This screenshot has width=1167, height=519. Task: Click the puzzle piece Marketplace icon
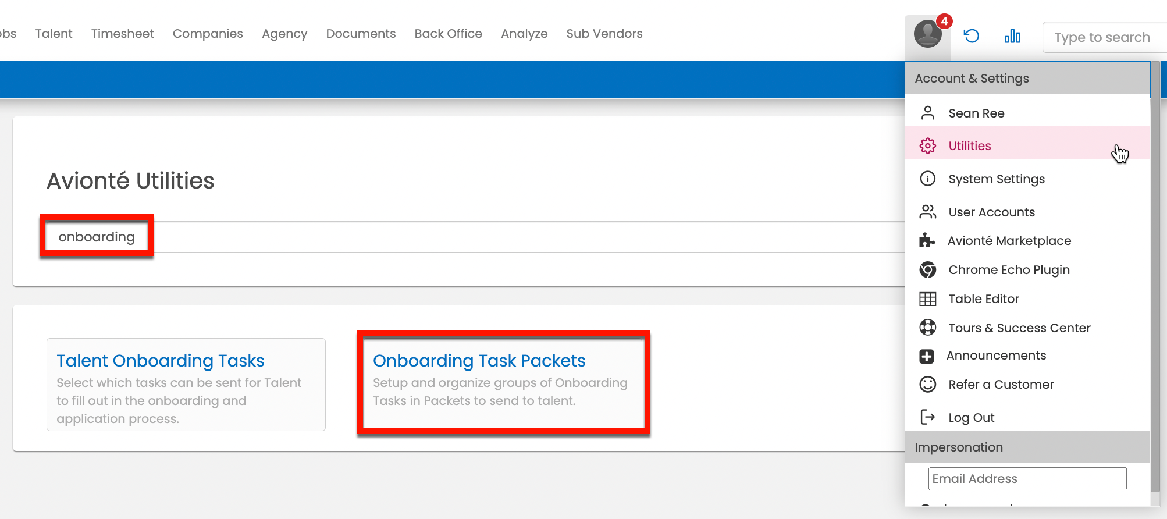click(x=927, y=240)
